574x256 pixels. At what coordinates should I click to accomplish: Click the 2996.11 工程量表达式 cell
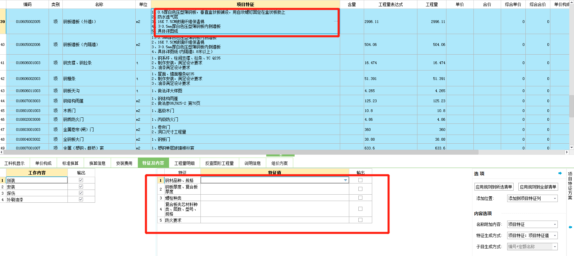point(391,22)
